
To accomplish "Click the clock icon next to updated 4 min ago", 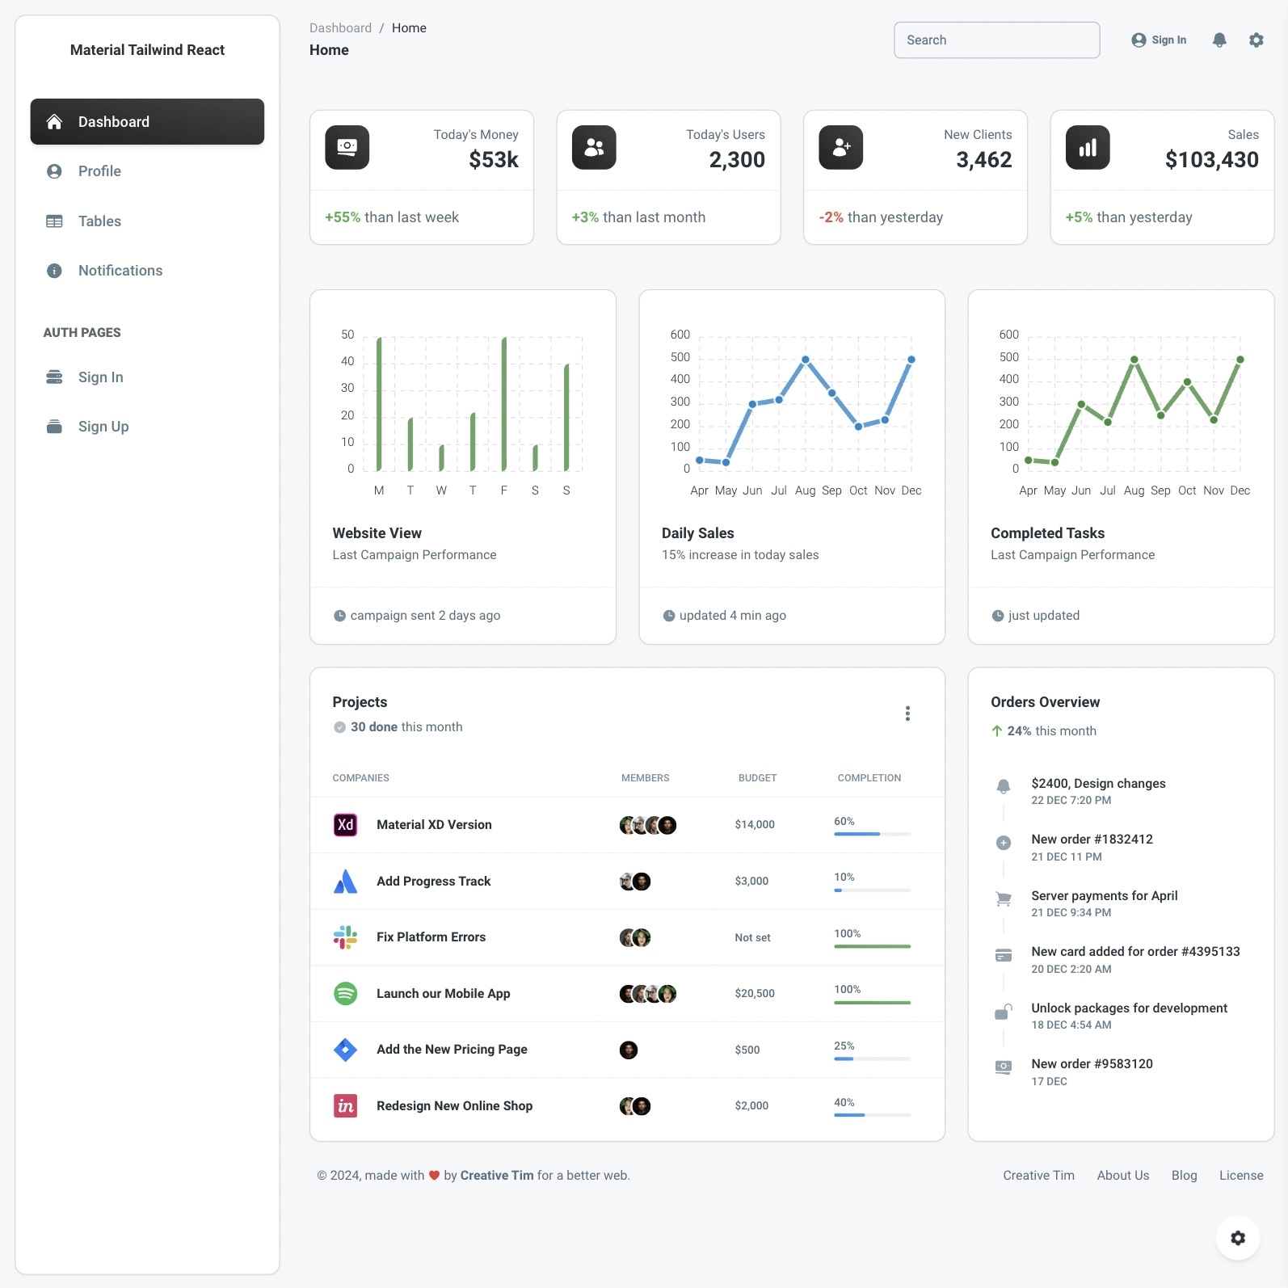I will [x=669, y=616].
